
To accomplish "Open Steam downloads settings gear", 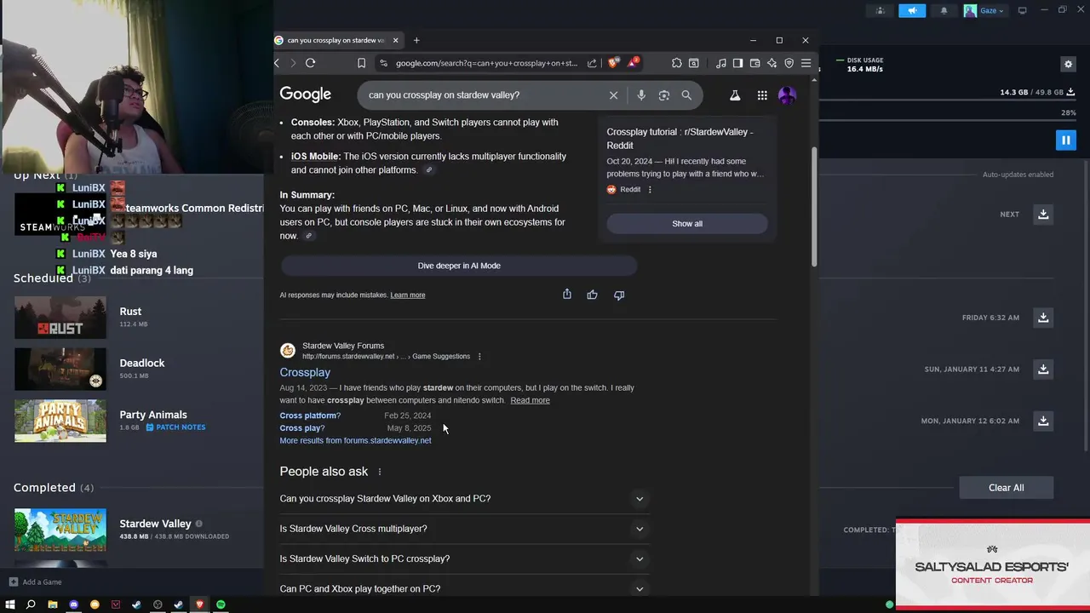I will pos(1068,64).
